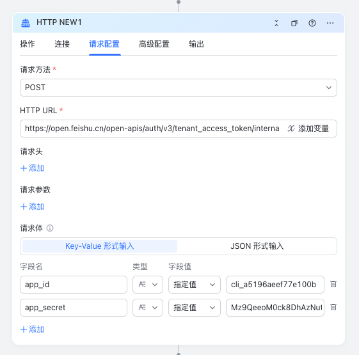Click the 添加变量 button in URL field

click(308, 129)
